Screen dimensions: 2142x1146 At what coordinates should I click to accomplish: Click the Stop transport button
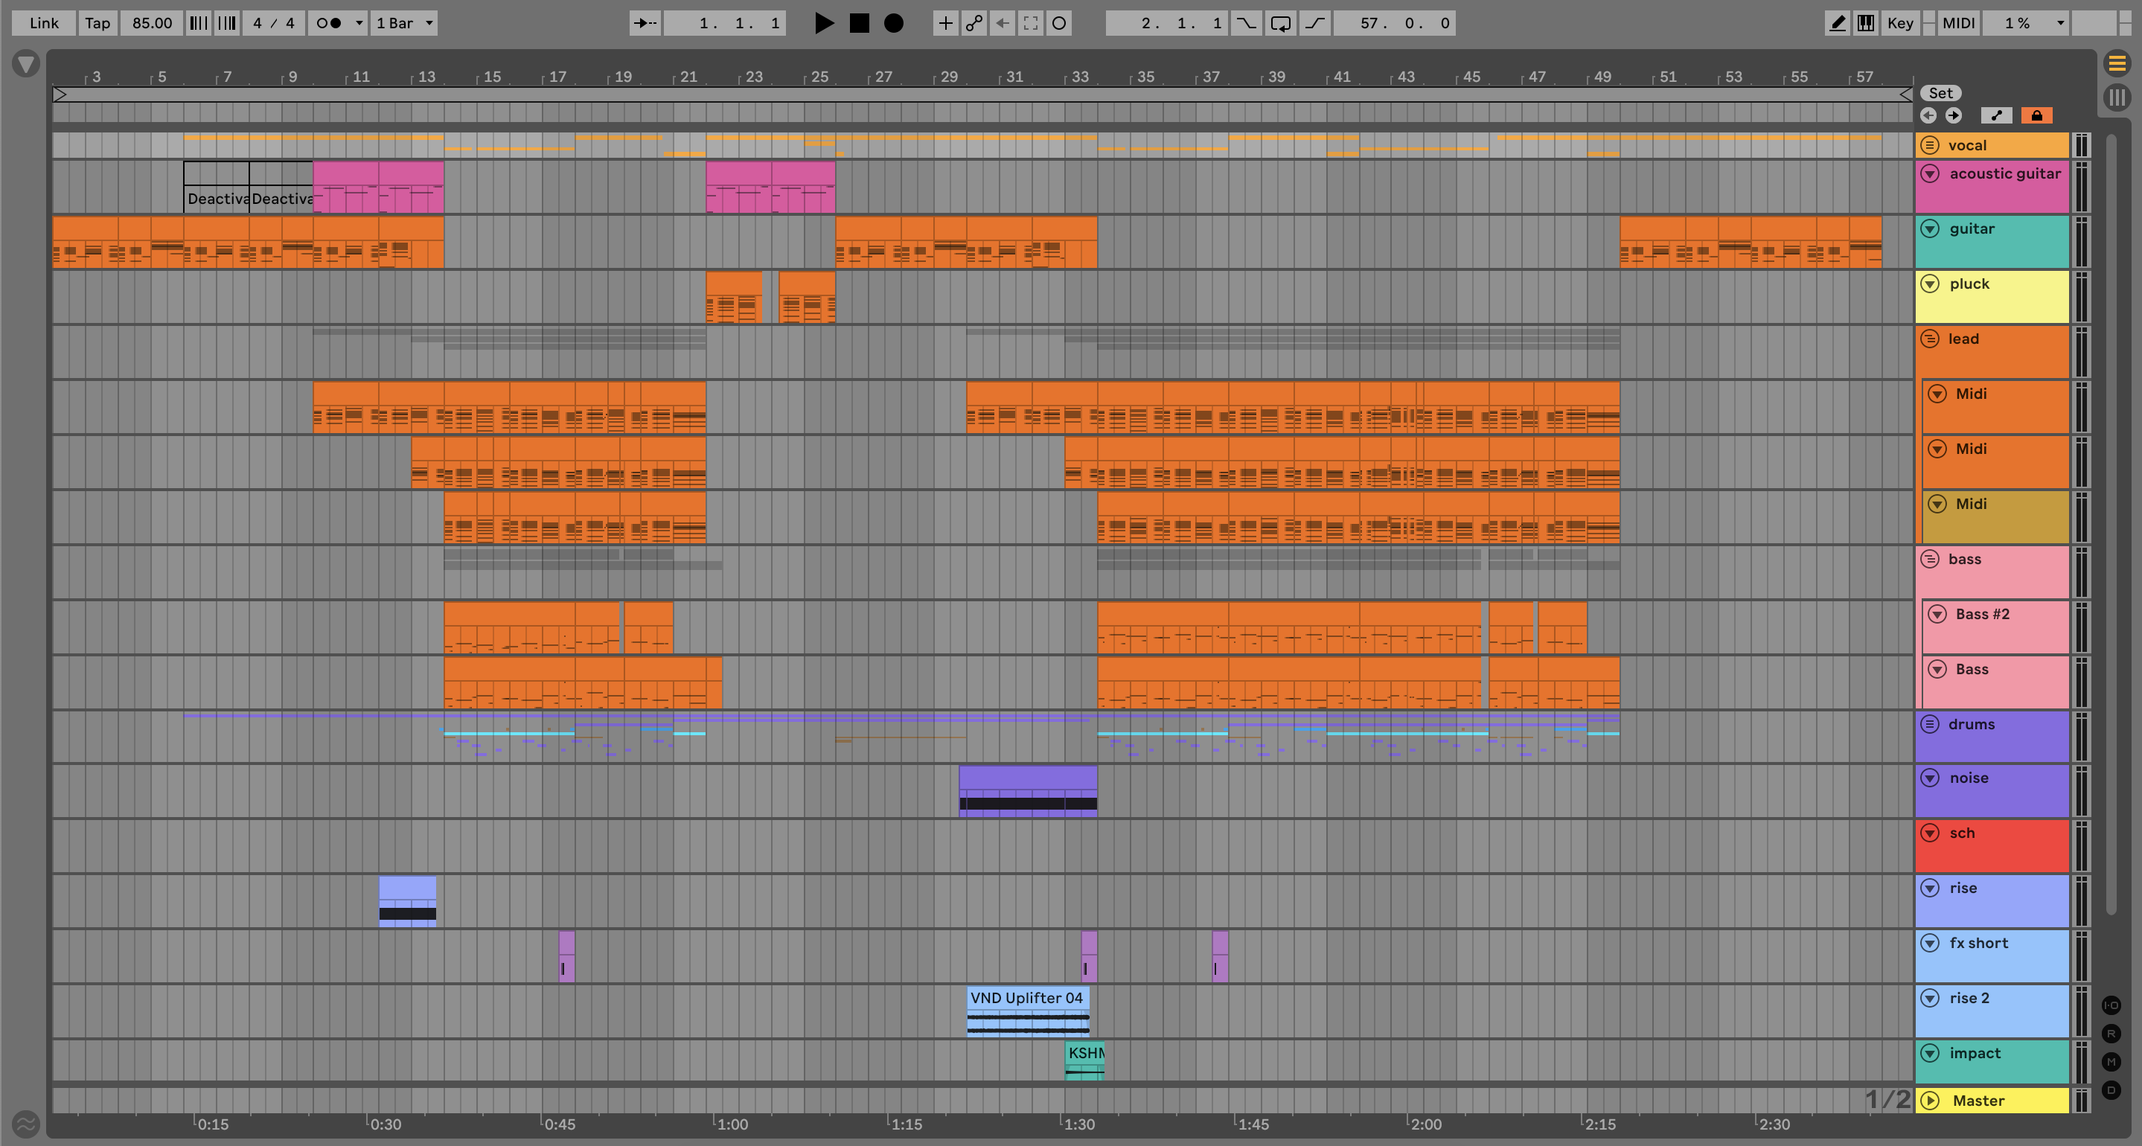pos(859,23)
